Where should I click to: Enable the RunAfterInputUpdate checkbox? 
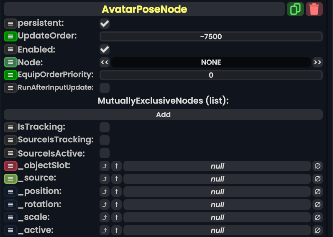pos(105,88)
